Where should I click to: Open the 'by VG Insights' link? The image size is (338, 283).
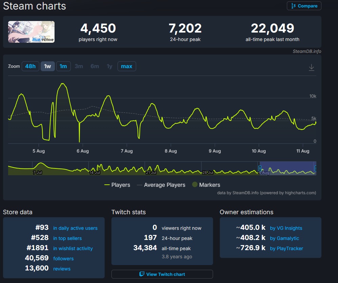tap(286, 228)
